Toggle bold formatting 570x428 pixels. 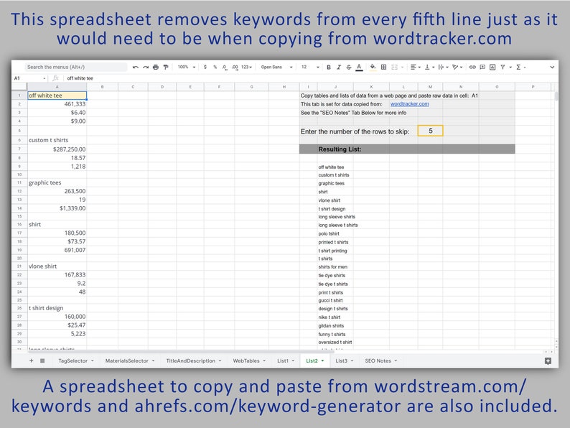pos(329,67)
